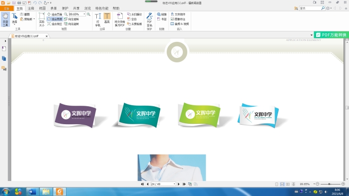Click the zoom slider in status bar

pos(331,184)
